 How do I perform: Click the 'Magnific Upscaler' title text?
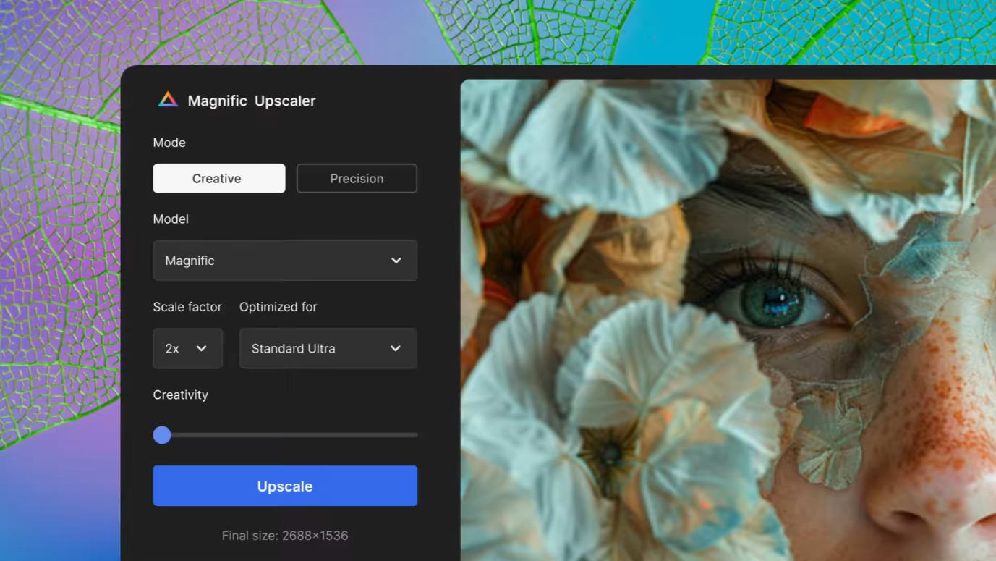click(x=252, y=101)
